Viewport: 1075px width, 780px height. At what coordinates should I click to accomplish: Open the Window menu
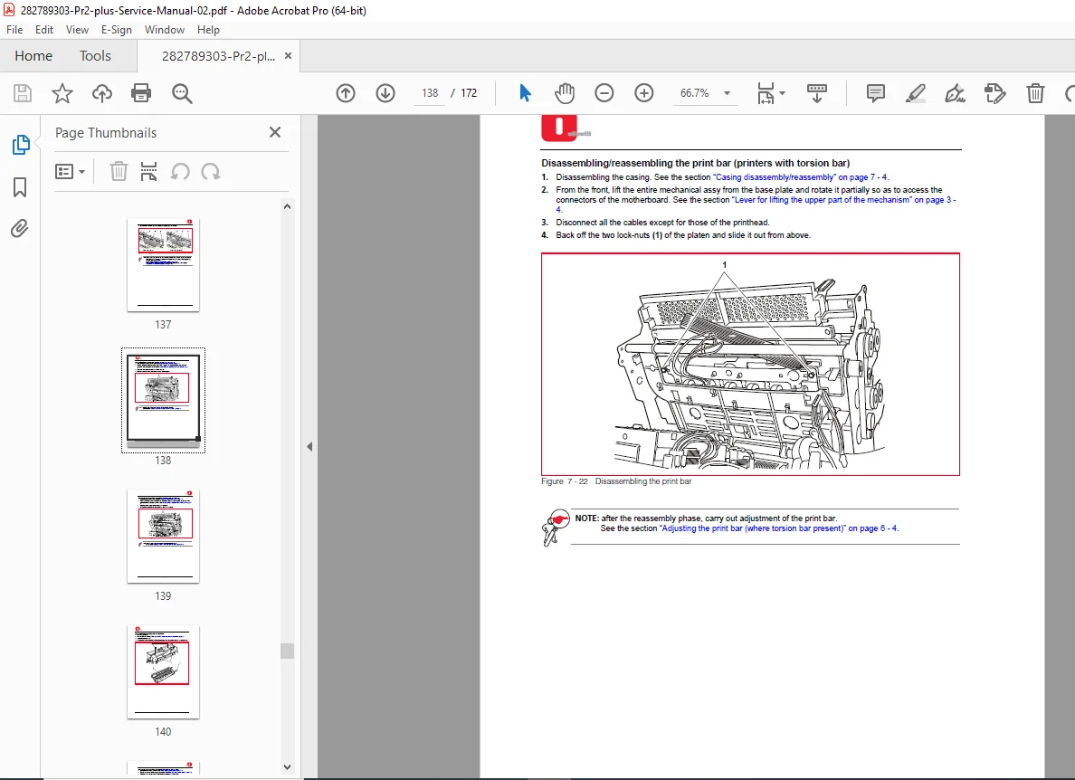pos(165,30)
